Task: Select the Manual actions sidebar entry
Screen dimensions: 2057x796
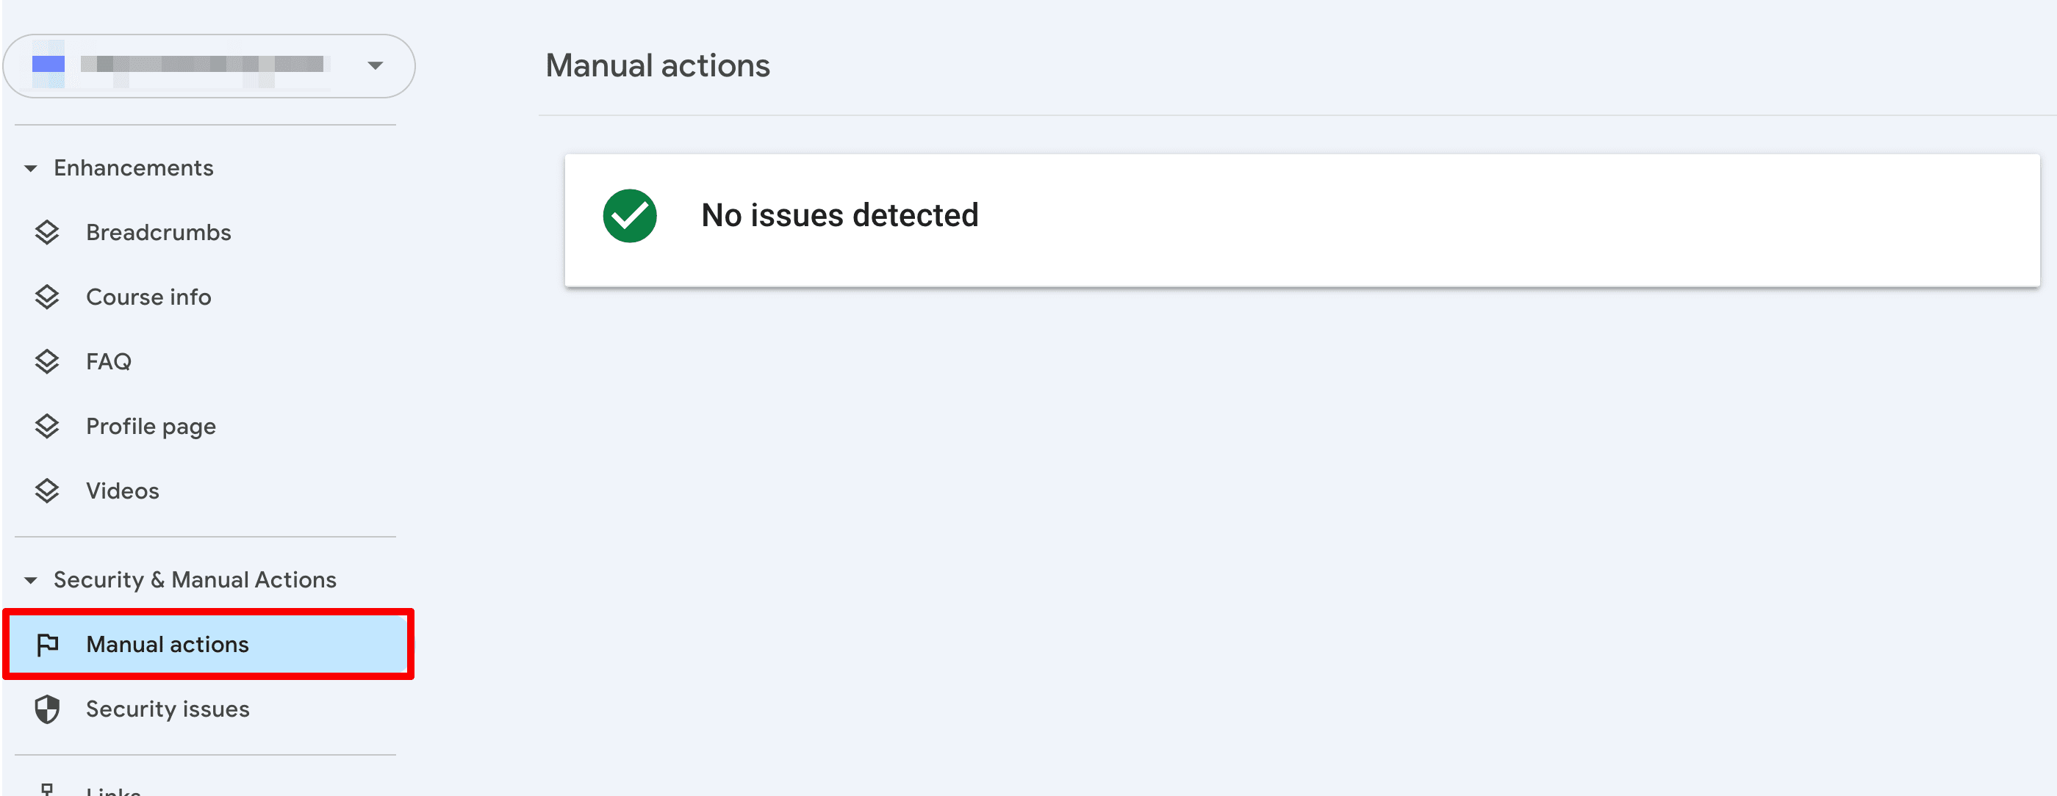Action: [x=166, y=644]
